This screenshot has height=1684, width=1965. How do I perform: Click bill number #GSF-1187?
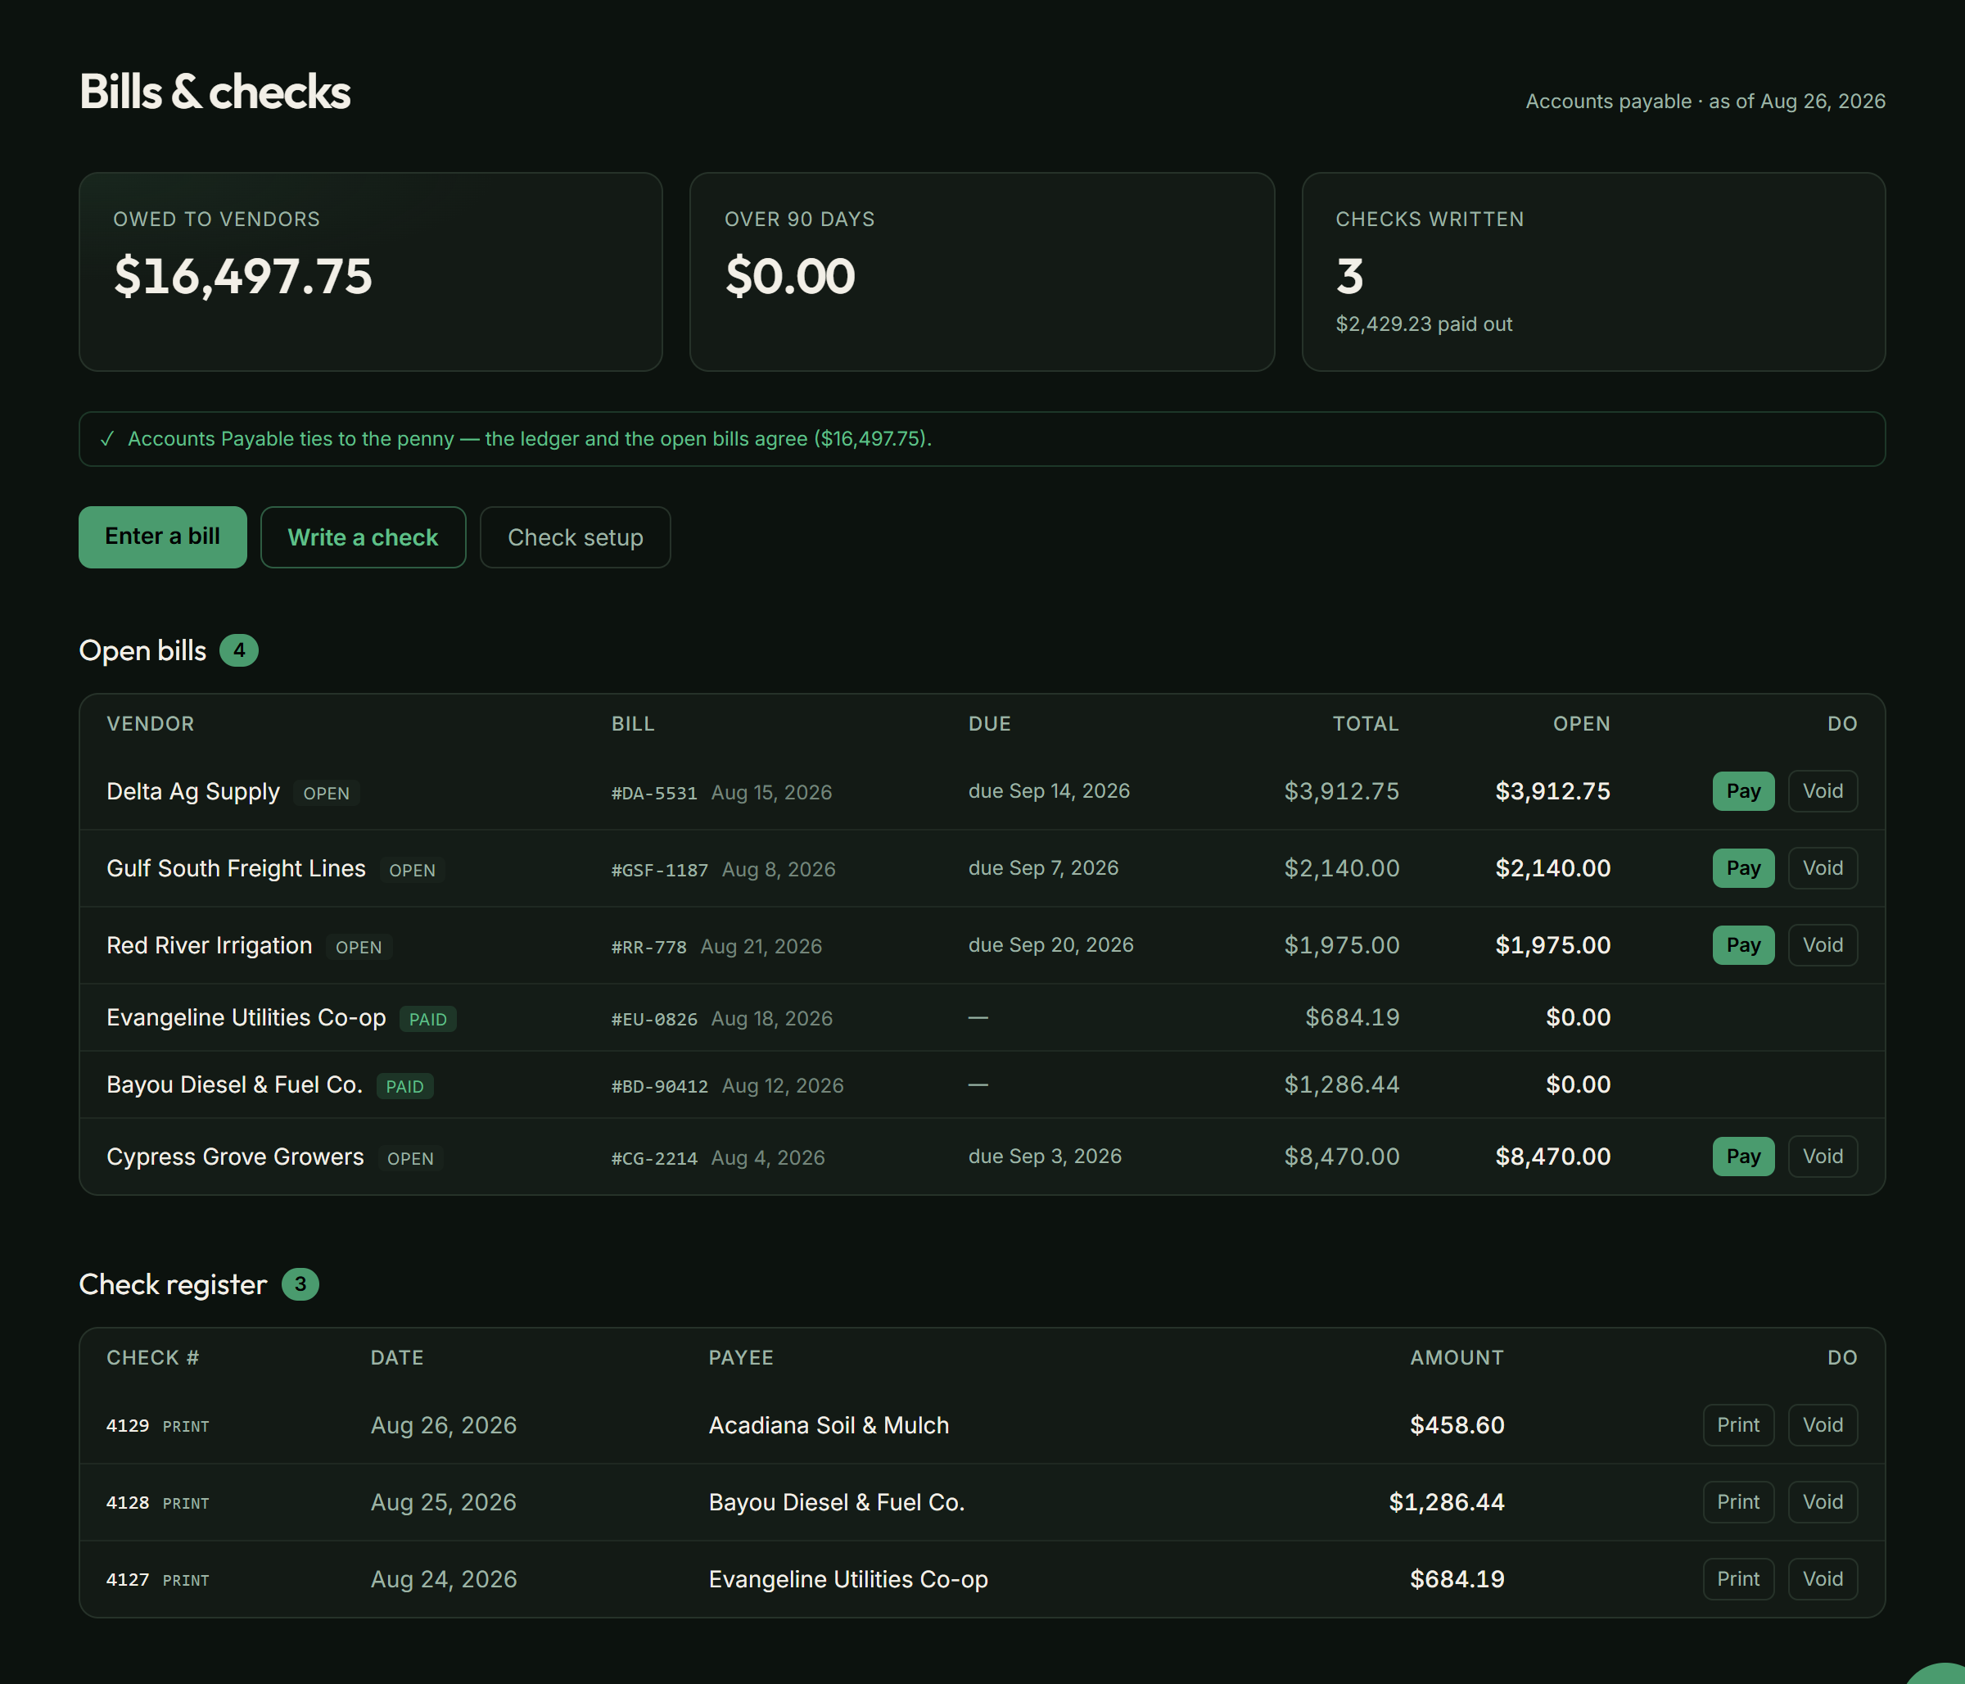pyautogui.click(x=659, y=870)
